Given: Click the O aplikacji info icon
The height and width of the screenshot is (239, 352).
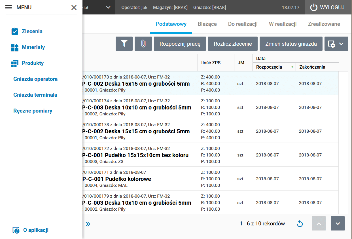Looking at the screenshot, I should click(16, 230).
